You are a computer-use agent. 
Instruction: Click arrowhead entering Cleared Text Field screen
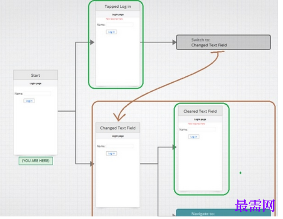(174, 147)
